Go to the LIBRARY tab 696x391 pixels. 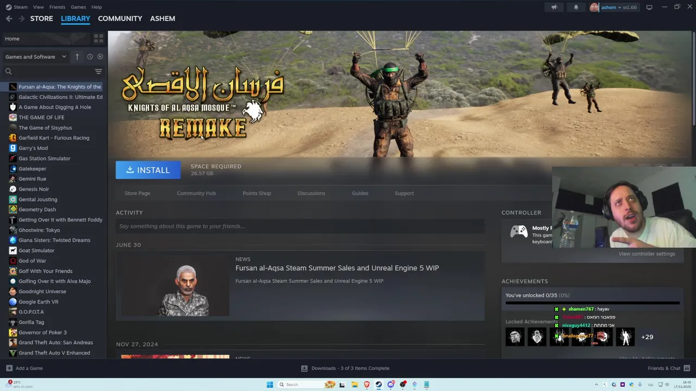pos(76,18)
